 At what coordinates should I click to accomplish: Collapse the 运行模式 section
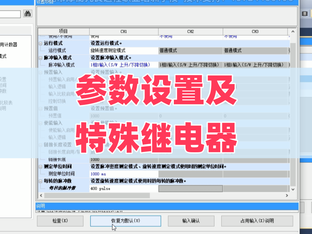[x=40, y=43]
